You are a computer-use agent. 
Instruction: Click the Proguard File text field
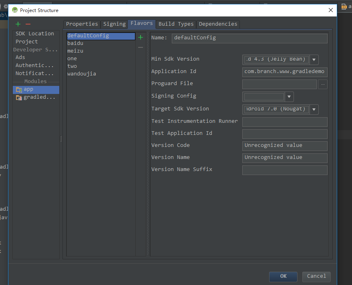(280, 84)
